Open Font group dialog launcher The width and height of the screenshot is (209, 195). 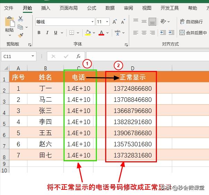pos(126,45)
